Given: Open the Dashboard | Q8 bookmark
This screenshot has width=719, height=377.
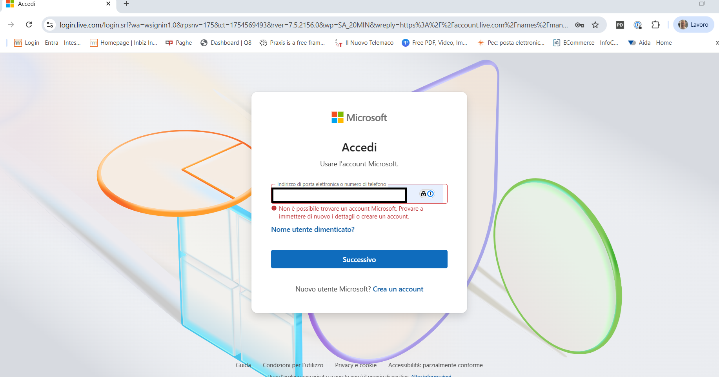Looking at the screenshot, I should click(x=226, y=43).
